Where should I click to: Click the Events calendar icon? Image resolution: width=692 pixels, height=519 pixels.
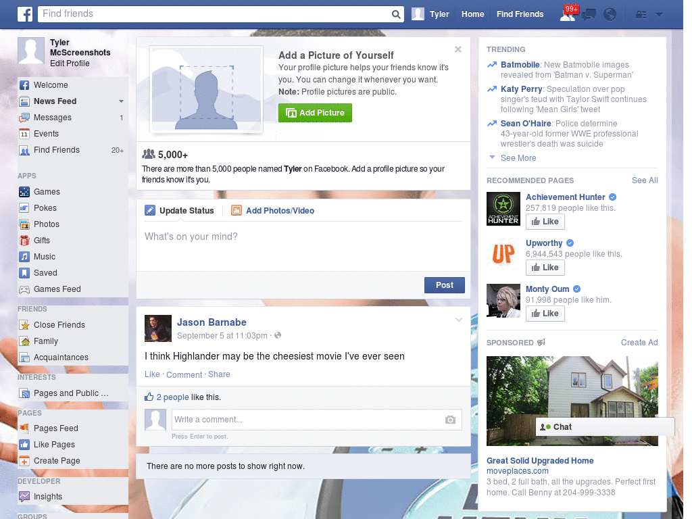tap(24, 134)
